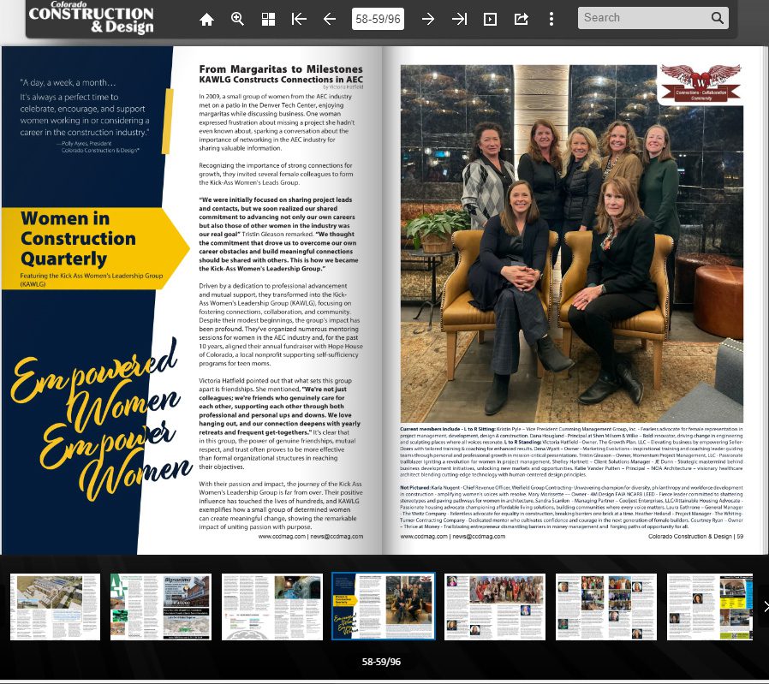
Task: Open the thumbnails grid view
Action: coord(268,19)
